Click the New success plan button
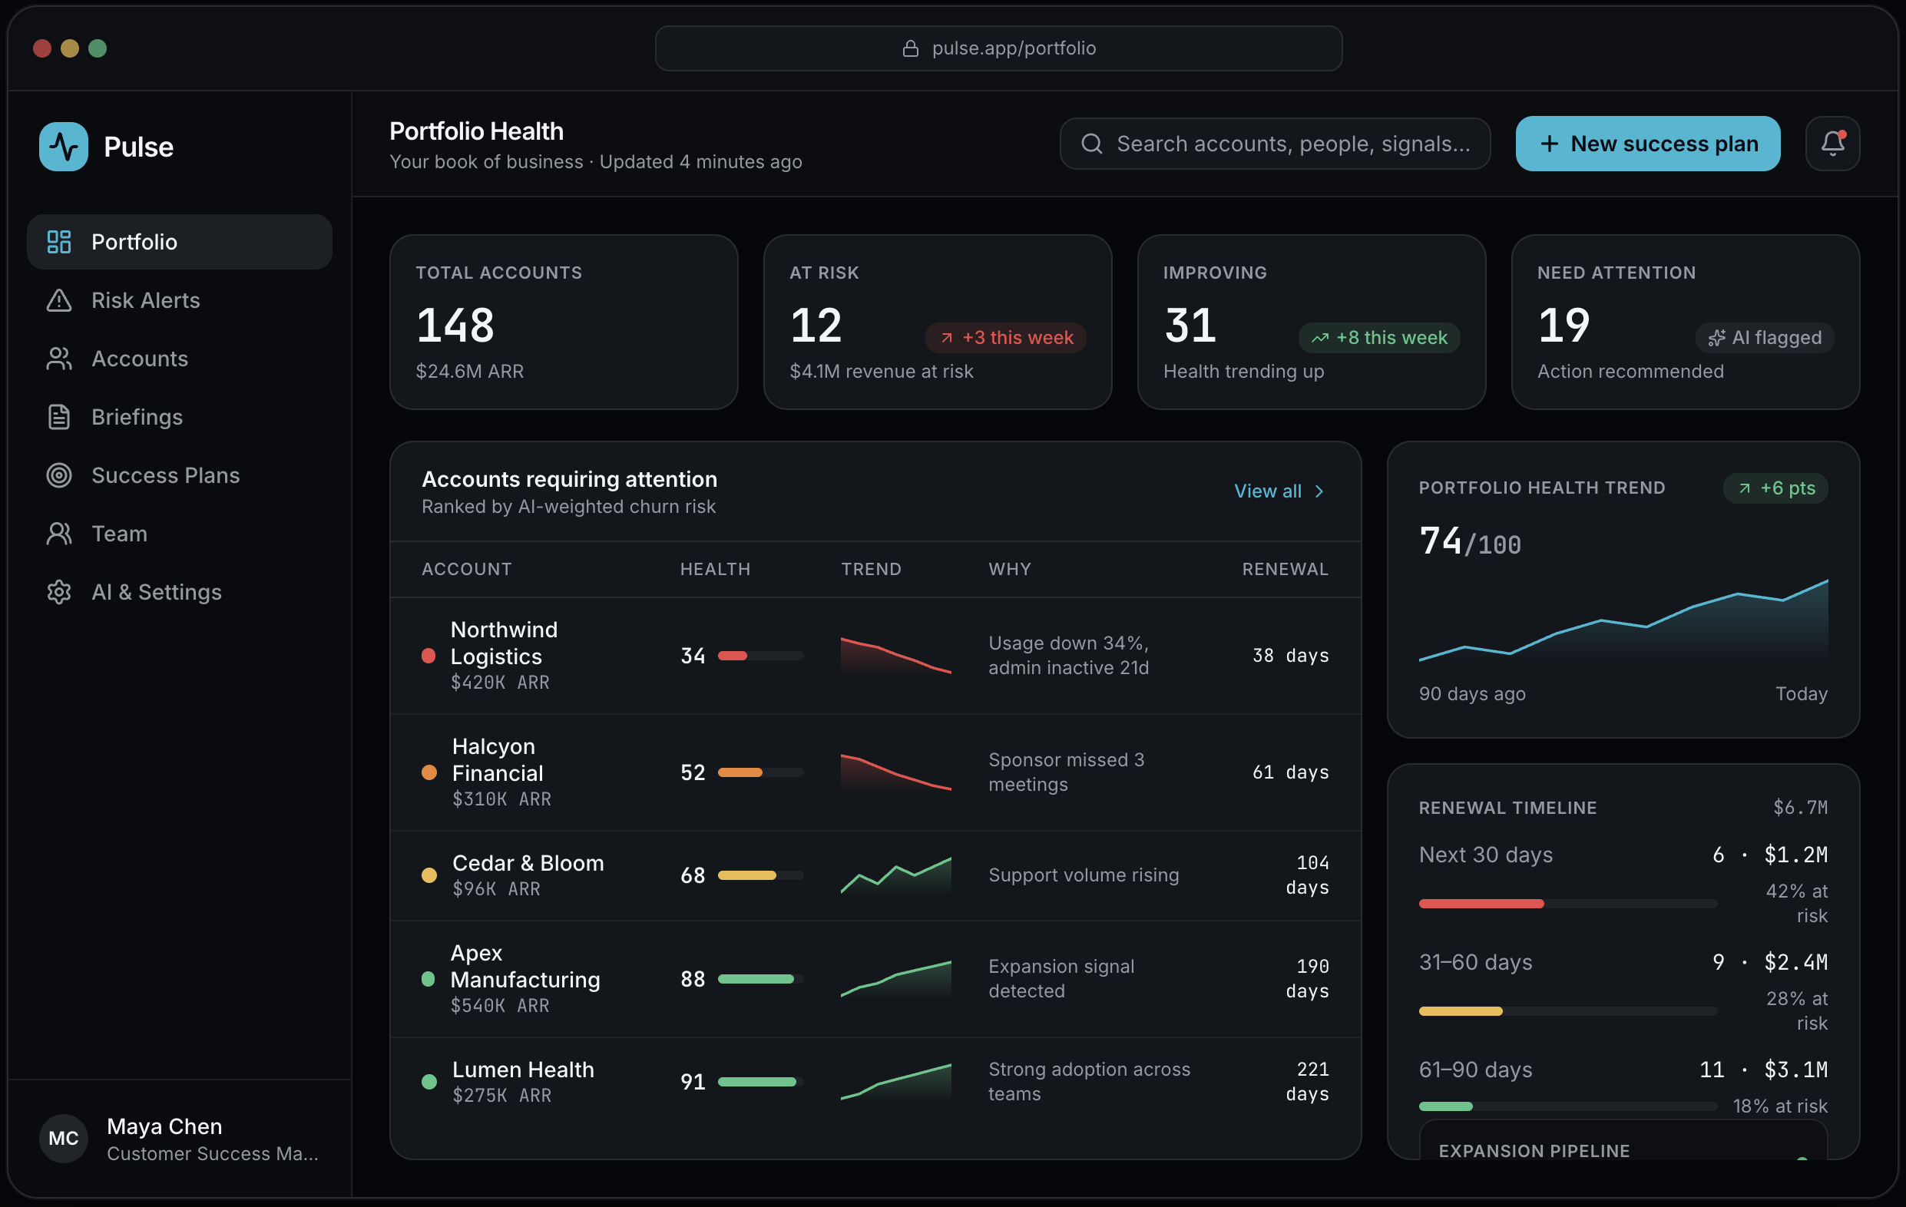The height and width of the screenshot is (1207, 1906). [x=1648, y=144]
